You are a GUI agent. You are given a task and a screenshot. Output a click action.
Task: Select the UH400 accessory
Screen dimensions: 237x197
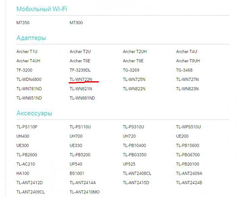tap(23, 136)
